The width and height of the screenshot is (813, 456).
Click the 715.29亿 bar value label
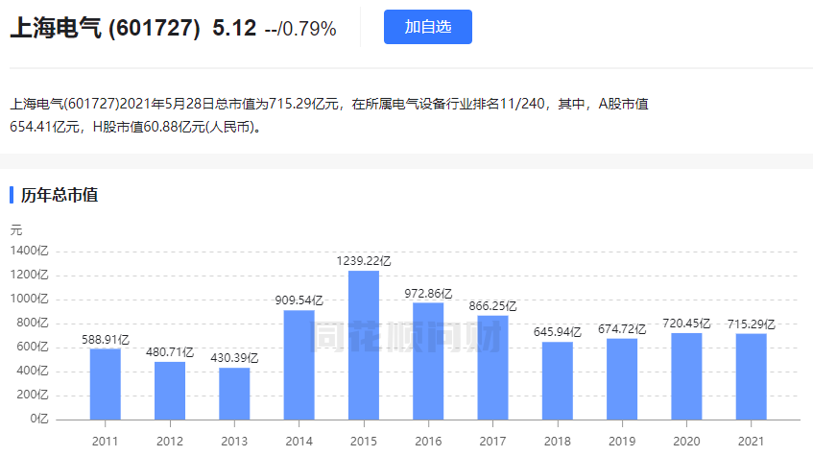click(752, 324)
